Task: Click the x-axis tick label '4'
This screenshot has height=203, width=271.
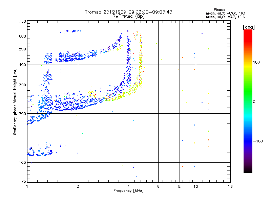Action: point(129,186)
